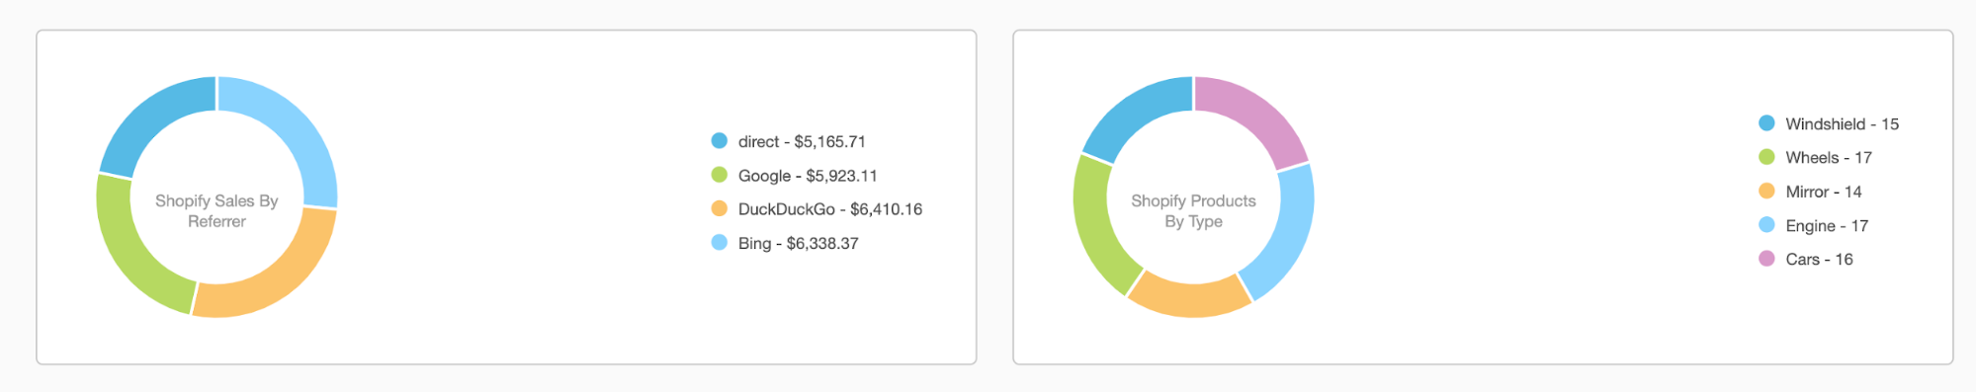Toggle the direct - $5,165.71 legend entry
The image size is (1976, 392).
789,141
